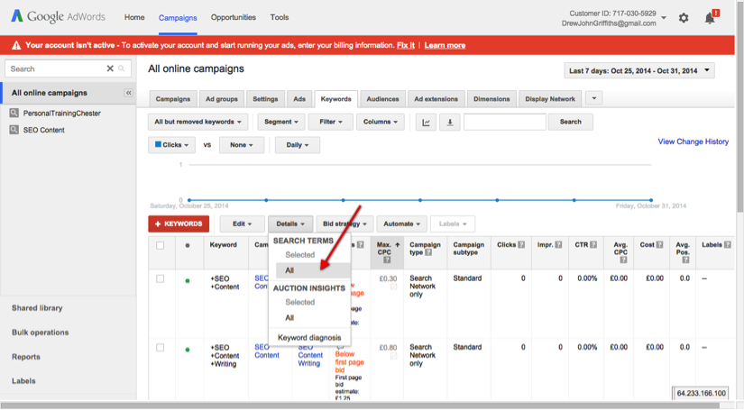Viewport: 744px width, 410px height.
Task: Switch to the Dimensions tab
Action: coord(491,99)
